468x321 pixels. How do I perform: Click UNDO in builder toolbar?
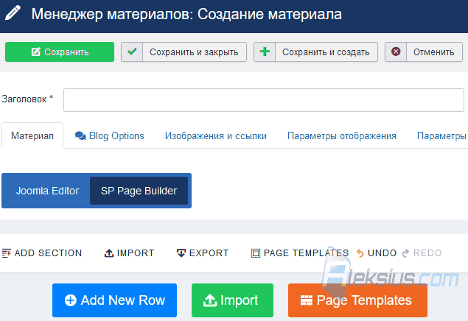[x=377, y=253]
